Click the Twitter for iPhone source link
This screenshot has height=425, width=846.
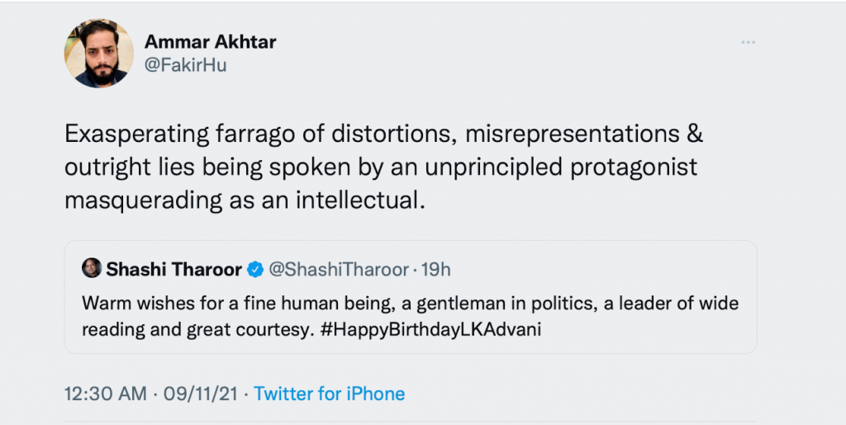329,394
